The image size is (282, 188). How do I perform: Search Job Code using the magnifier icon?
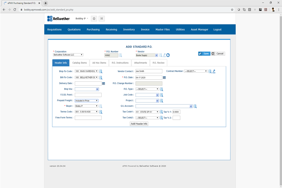(162, 95)
